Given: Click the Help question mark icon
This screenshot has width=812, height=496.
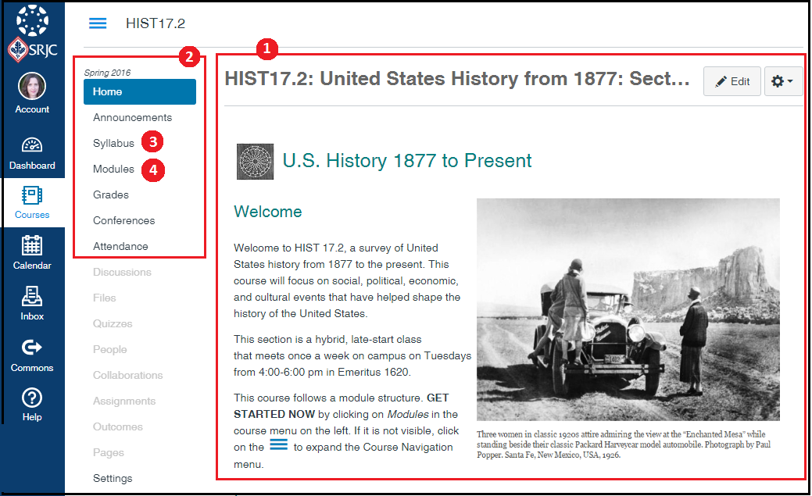Looking at the screenshot, I should [x=32, y=398].
